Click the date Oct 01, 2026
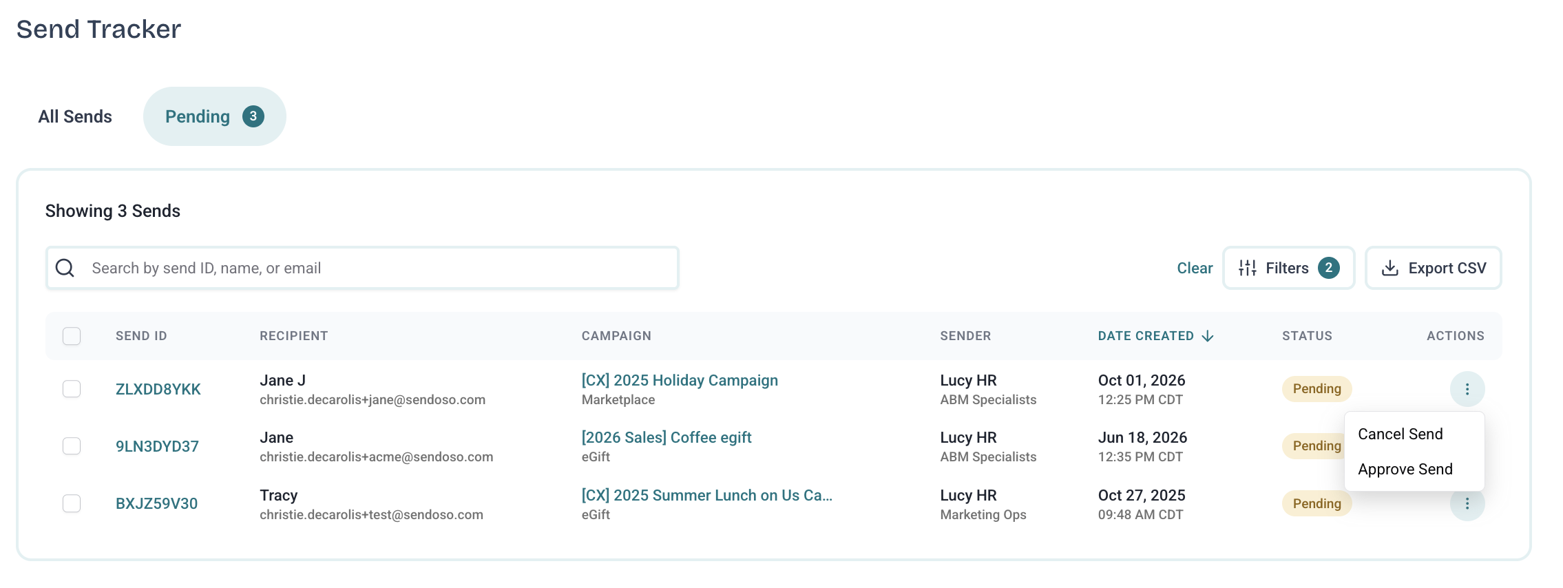1563x588 pixels. pos(1142,381)
